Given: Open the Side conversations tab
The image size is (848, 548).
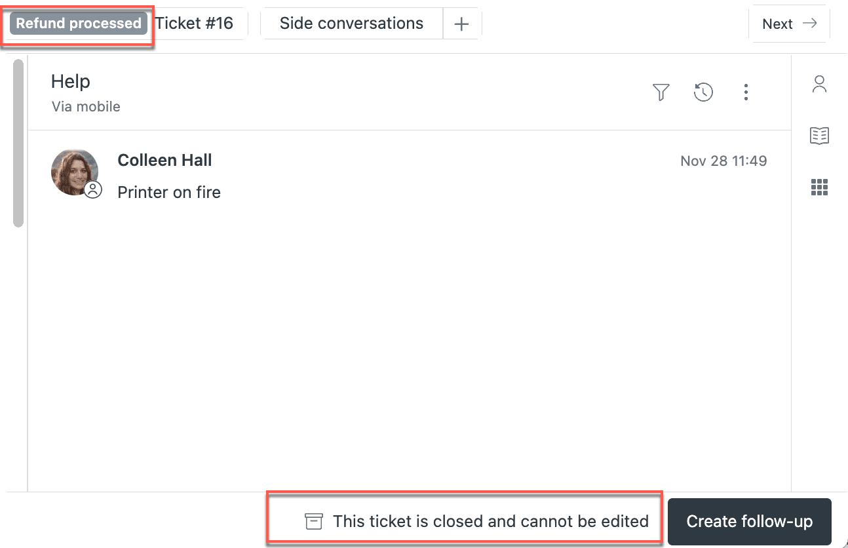Looking at the screenshot, I should point(351,23).
